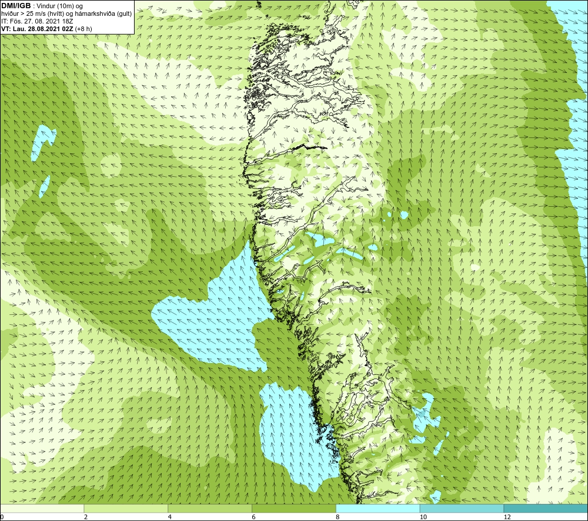The width and height of the screenshot is (588, 521).
Task: Click the '(+8 h)' forecast offset text
Action: [x=83, y=29]
